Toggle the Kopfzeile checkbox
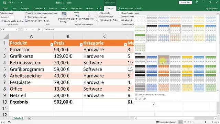The width and height of the screenshot is (220, 124). pyautogui.click(x=99, y=13)
